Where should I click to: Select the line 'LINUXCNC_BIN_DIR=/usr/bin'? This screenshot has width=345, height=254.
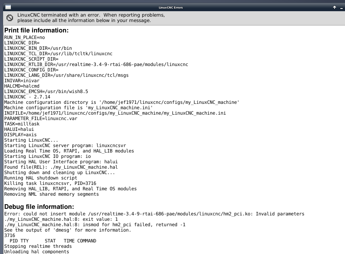tap(38, 48)
